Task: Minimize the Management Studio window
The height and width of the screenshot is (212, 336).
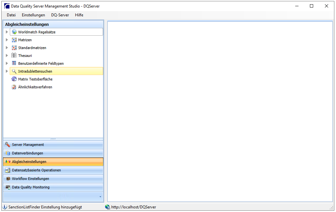Action: click(297, 6)
